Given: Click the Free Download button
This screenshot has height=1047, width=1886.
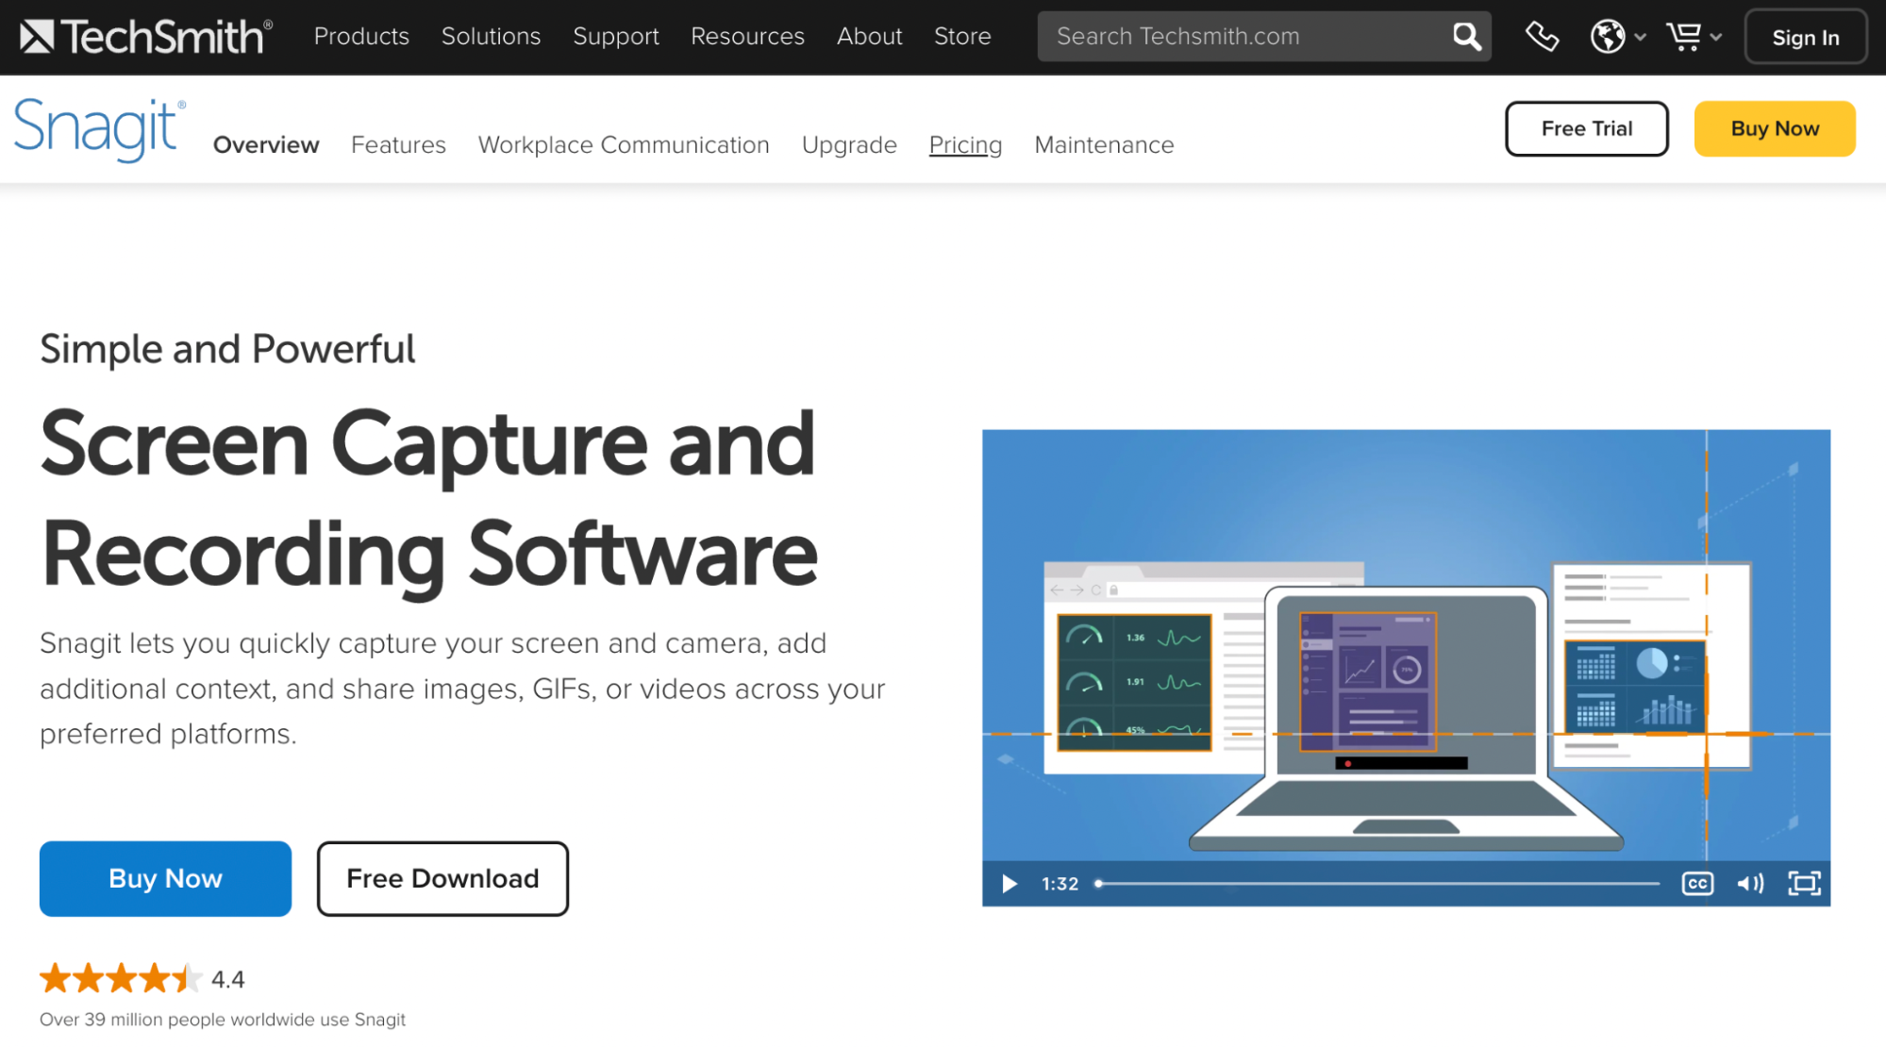Looking at the screenshot, I should [442, 877].
